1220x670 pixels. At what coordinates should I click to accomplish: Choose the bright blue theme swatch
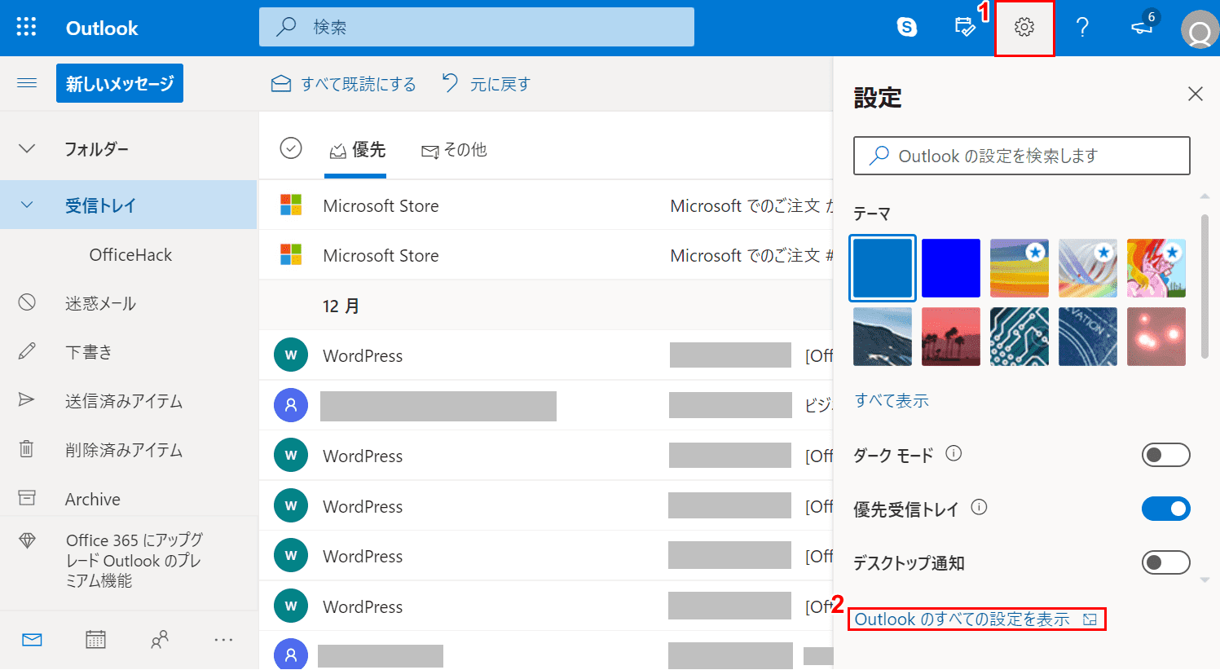tap(951, 268)
